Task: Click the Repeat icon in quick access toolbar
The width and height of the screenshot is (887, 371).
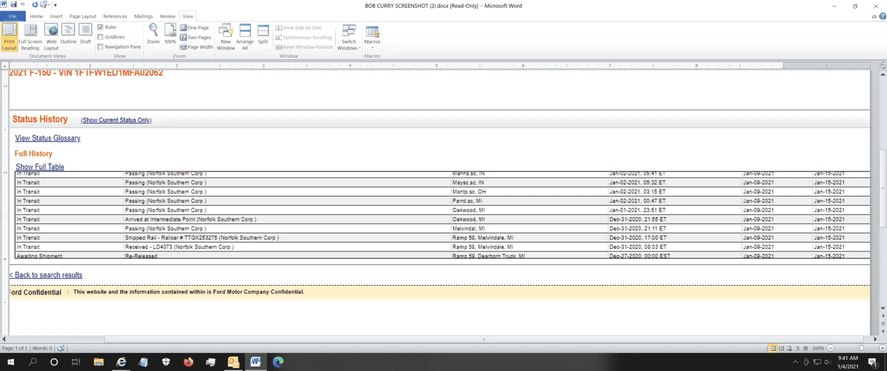Action: click(x=35, y=5)
